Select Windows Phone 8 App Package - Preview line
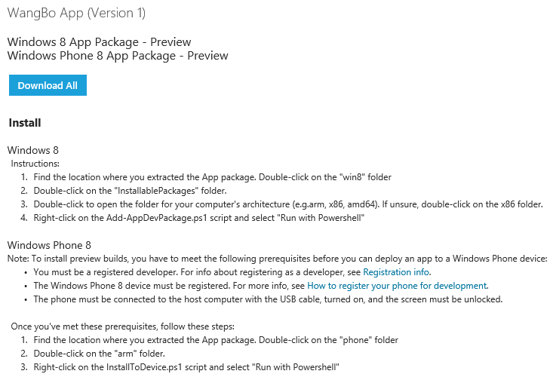 [118, 55]
